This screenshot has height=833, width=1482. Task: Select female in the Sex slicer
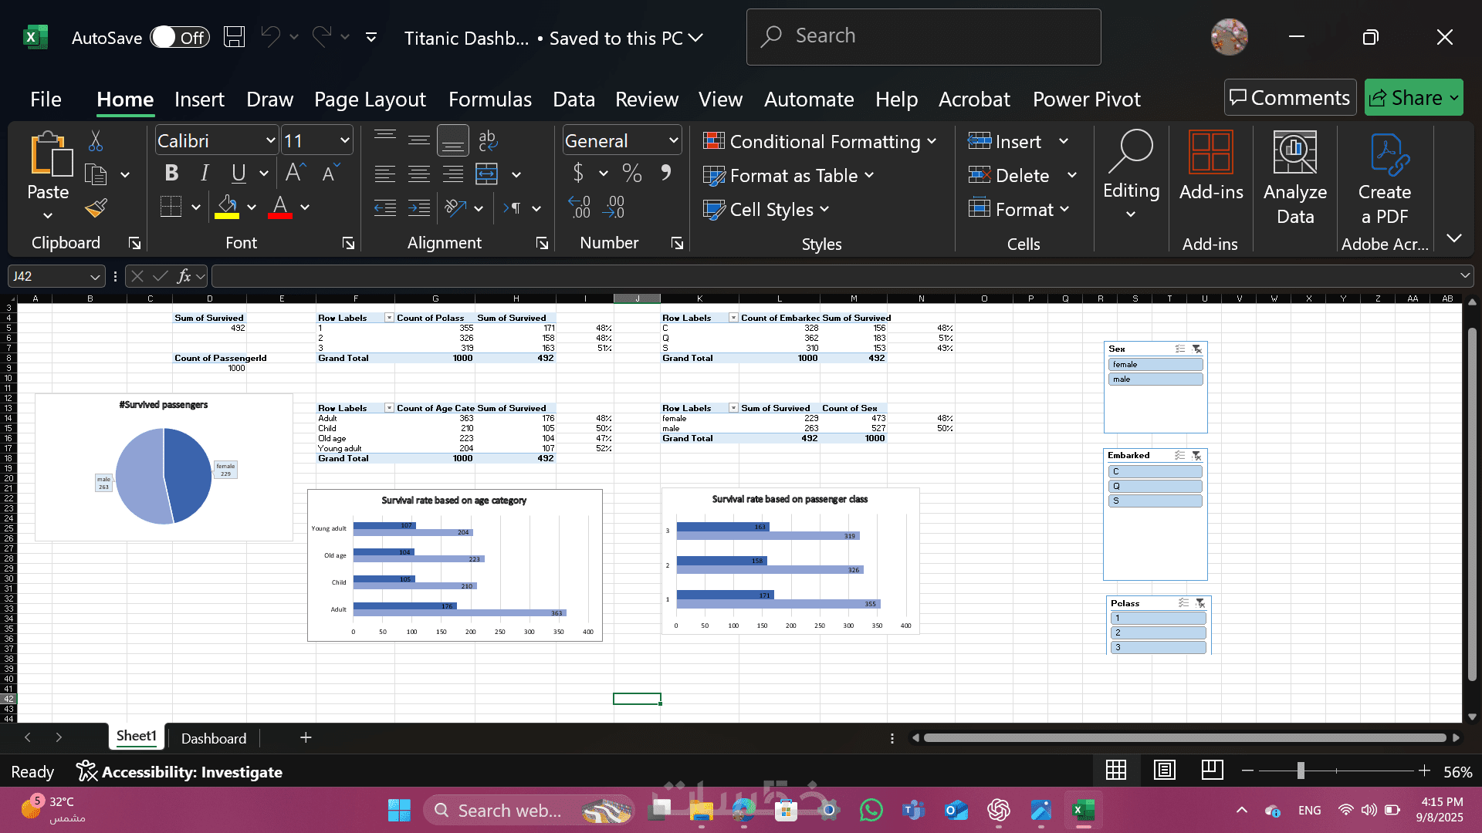[x=1155, y=365]
